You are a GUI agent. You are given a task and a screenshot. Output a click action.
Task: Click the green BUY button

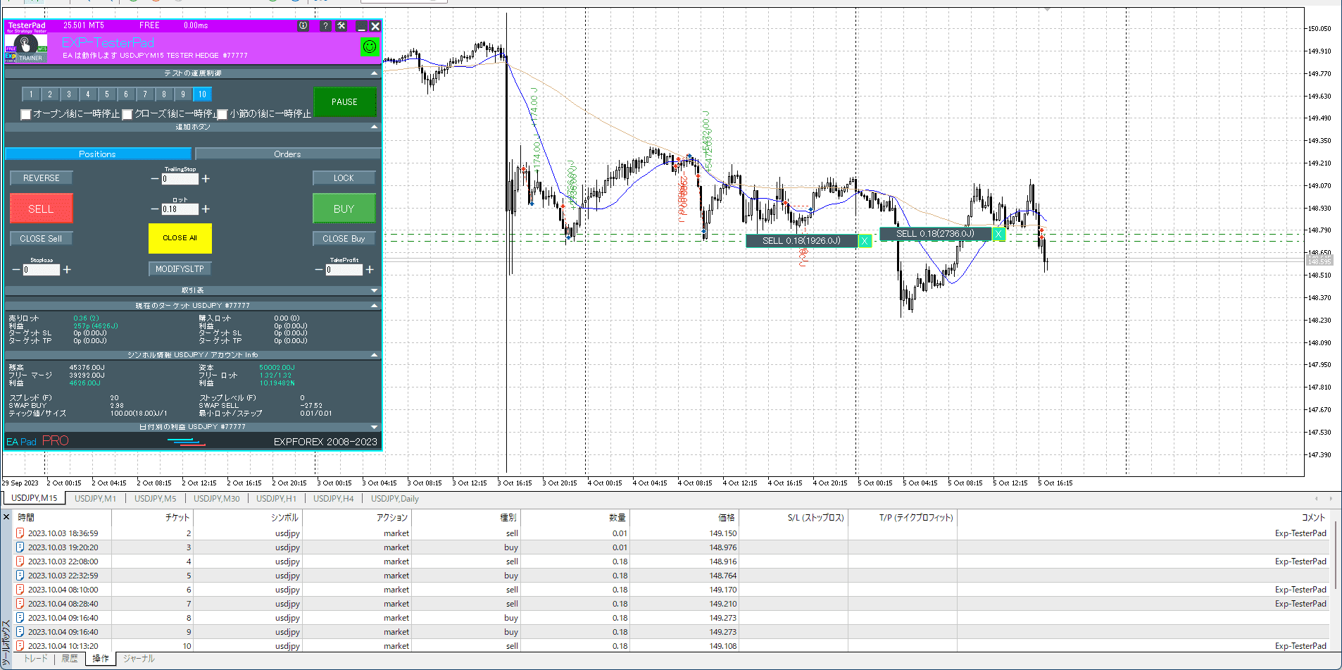344,209
